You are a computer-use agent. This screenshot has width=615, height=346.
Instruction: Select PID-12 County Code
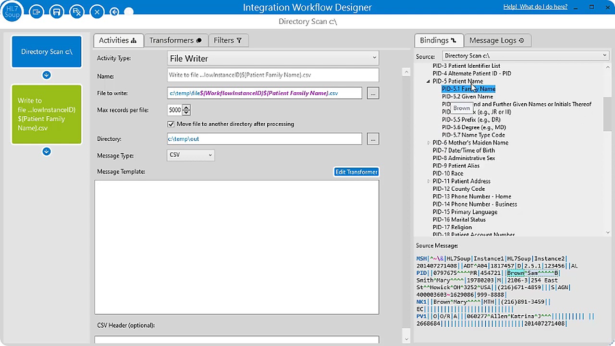click(x=458, y=189)
